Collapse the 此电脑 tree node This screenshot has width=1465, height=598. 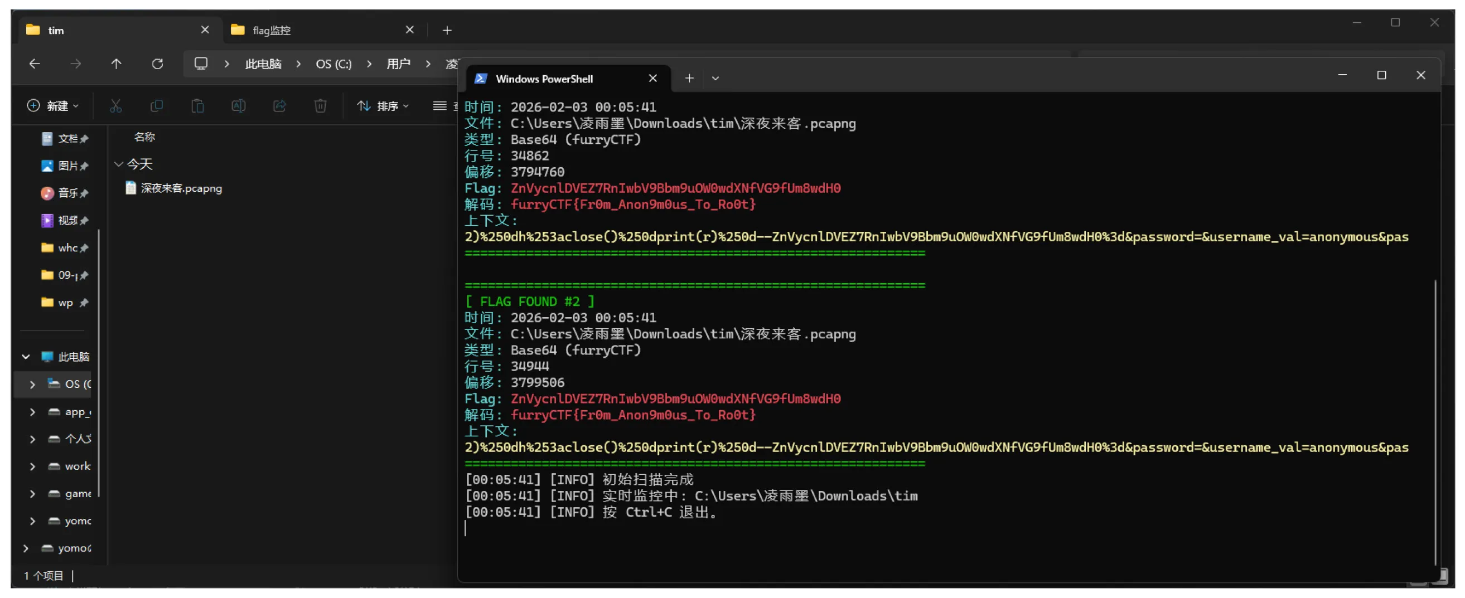[x=26, y=357]
